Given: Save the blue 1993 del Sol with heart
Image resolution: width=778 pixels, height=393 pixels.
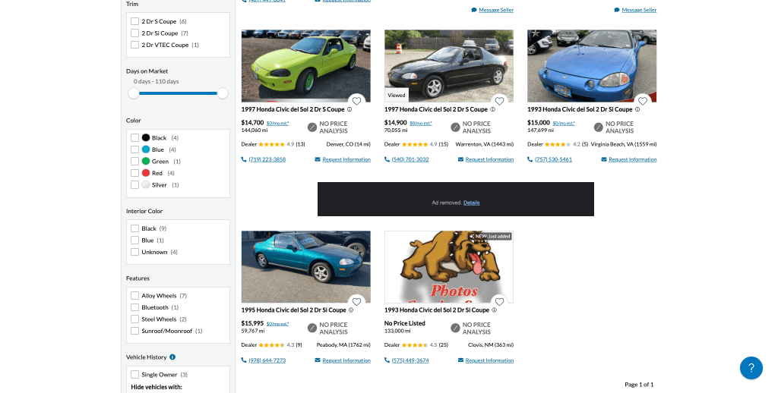Looking at the screenshot, I should click(x=643, y=102).
